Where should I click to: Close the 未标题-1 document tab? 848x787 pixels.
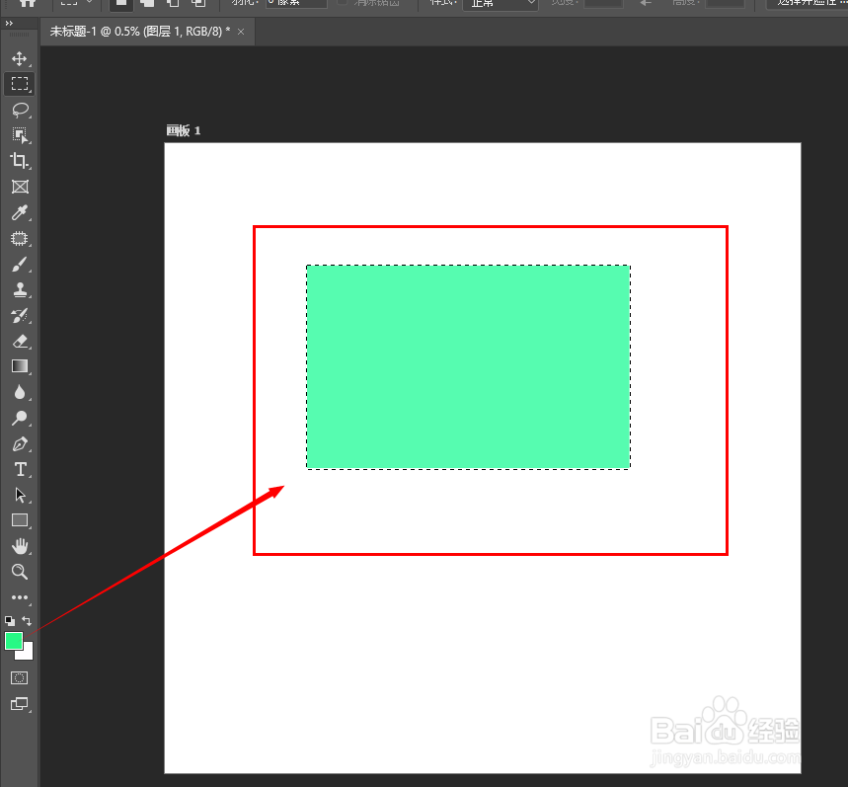(241, 32)
